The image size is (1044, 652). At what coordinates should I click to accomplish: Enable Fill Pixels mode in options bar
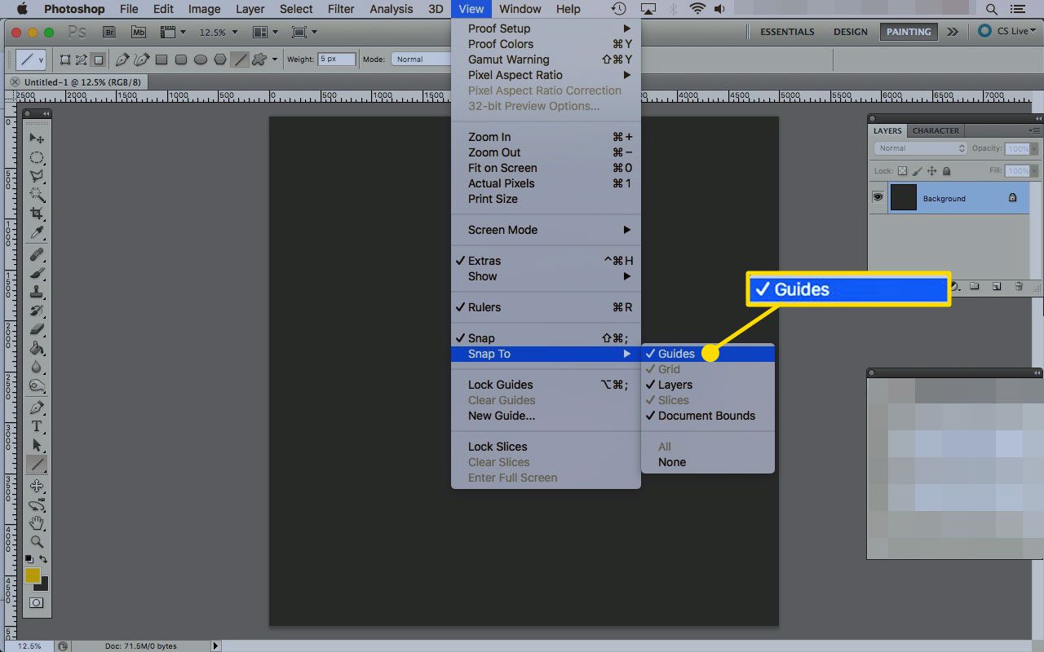(x=98, y=59)
